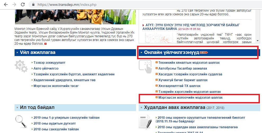This screenshot has width=262, height=133.
Task: Click orange arrow icon beside Автобусны Тасалбар захиалах
Action: click(157, 68)
